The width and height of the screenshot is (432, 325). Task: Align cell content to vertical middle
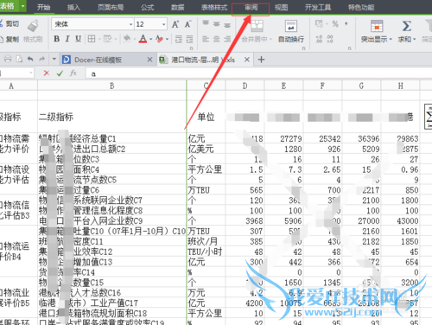coord(216,24)
